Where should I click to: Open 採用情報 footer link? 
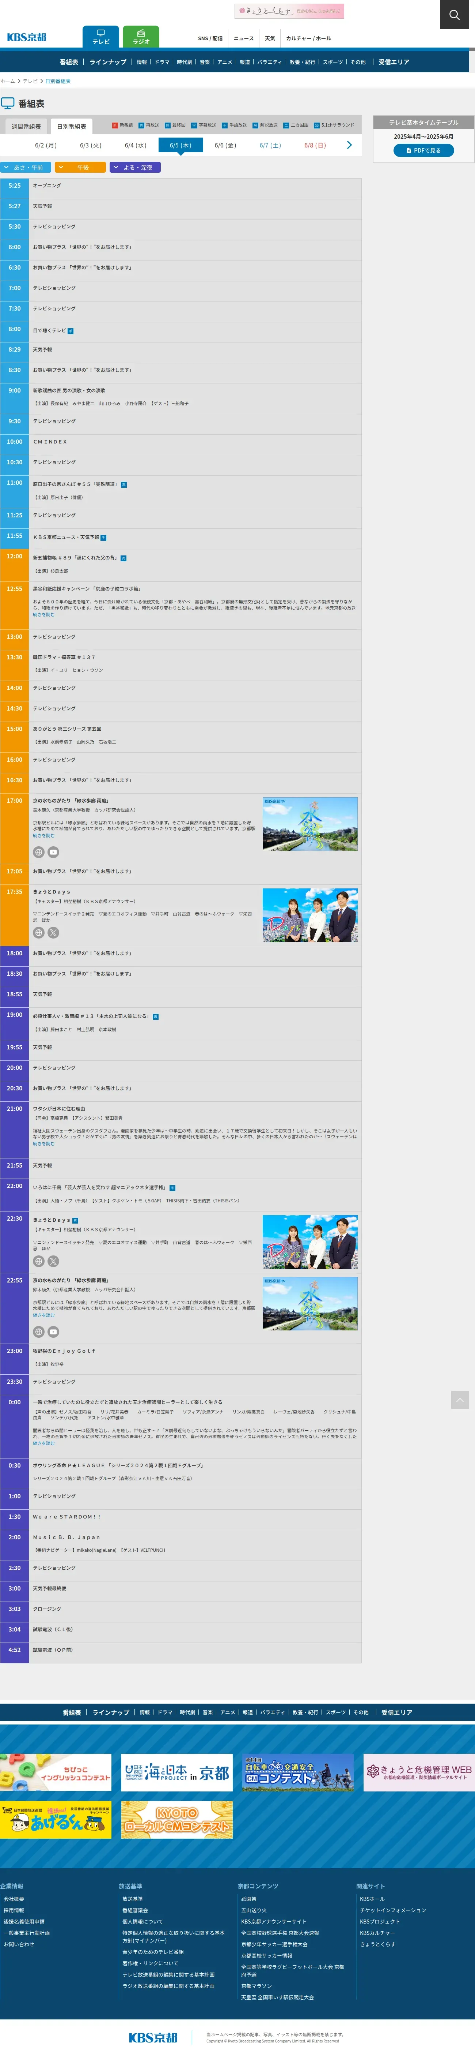click(x=14, y=1911)
